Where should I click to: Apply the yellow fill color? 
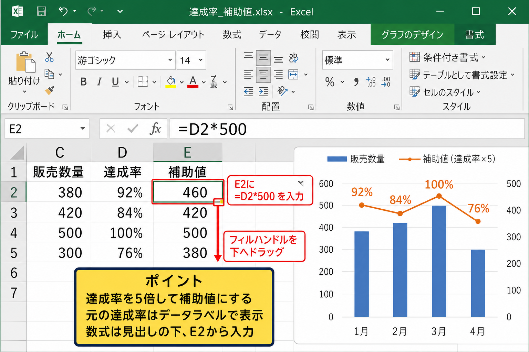[x=171, y=82]
